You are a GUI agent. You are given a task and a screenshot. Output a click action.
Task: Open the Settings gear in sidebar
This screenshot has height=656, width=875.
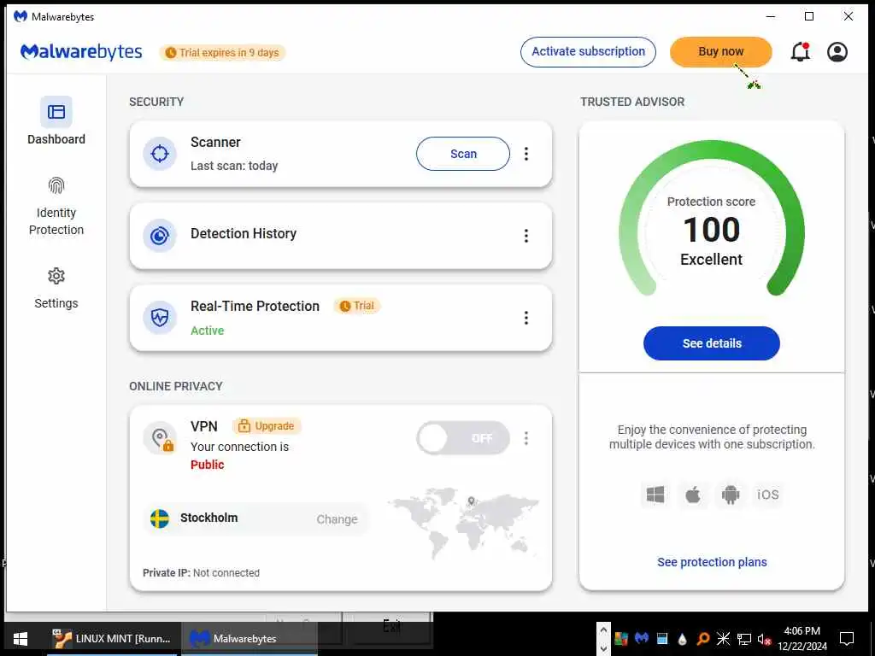[56, 289]
